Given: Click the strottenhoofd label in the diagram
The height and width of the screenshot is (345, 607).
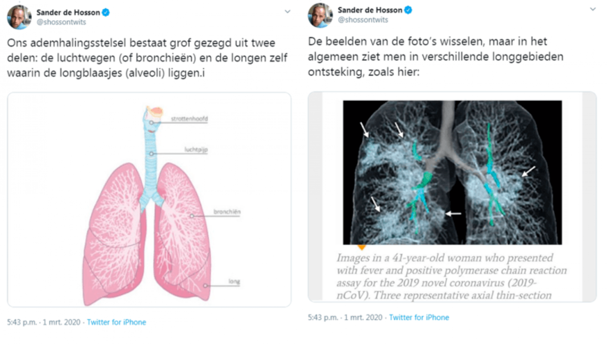Looking at the screenshot, I should tap(189, 118).
